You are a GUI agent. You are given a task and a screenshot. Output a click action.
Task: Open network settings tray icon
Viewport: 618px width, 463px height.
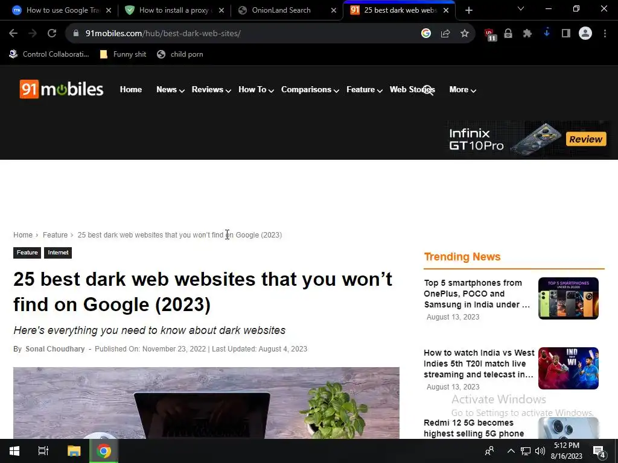pyautogui.click(x=526, y=451)
